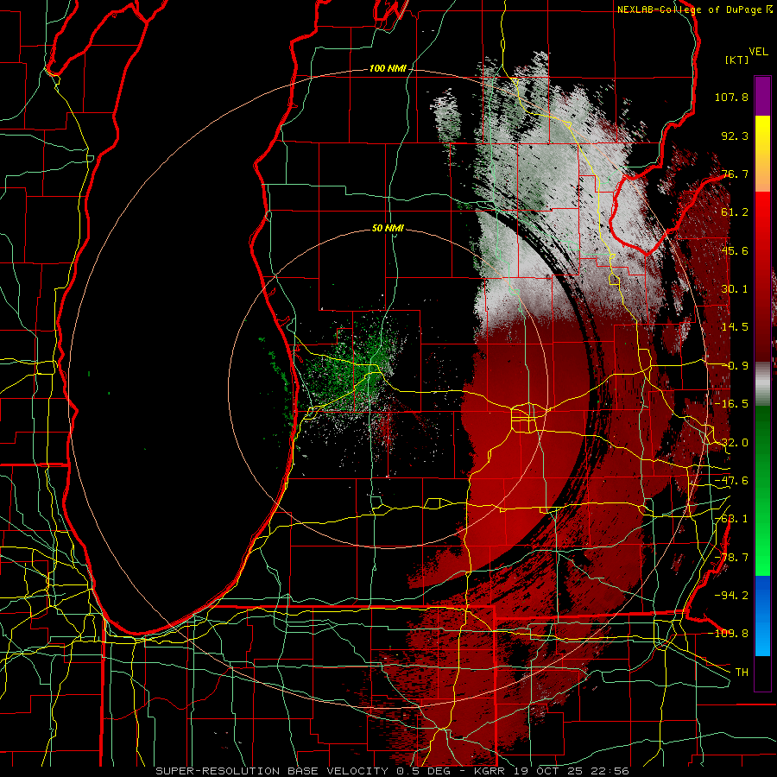Image resolution: width=777 pixels, height=777 pixels.
Task: Click the purple top segment of color bar
Action: [762, 96]
